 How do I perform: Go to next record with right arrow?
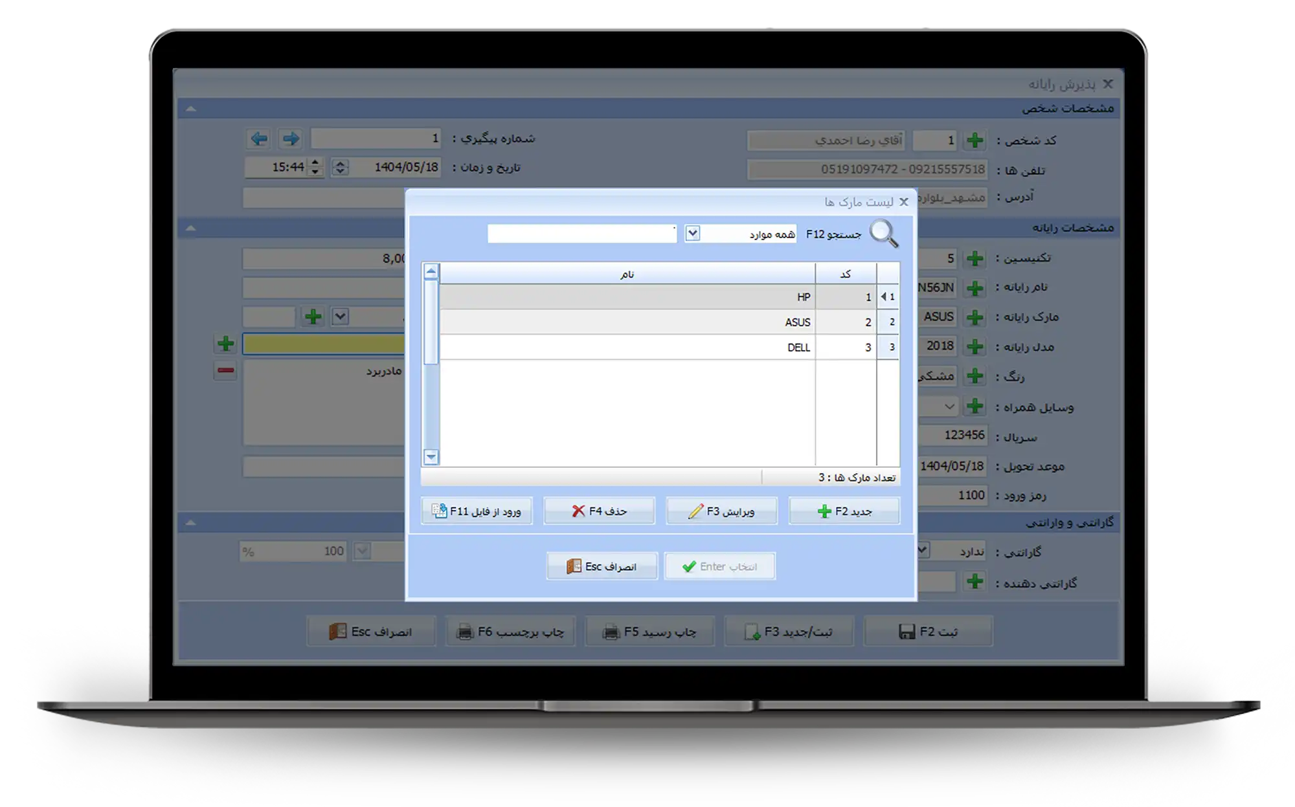click(x=291, y=138)
